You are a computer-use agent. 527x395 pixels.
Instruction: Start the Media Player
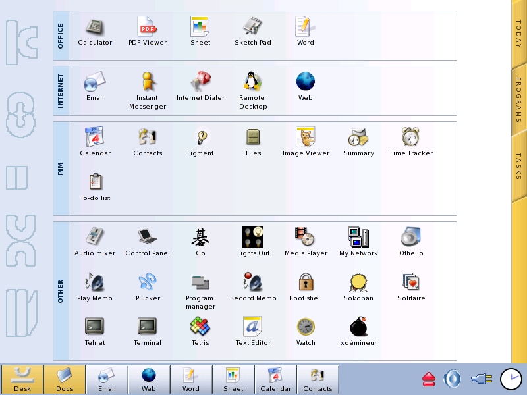coord(306,242)
